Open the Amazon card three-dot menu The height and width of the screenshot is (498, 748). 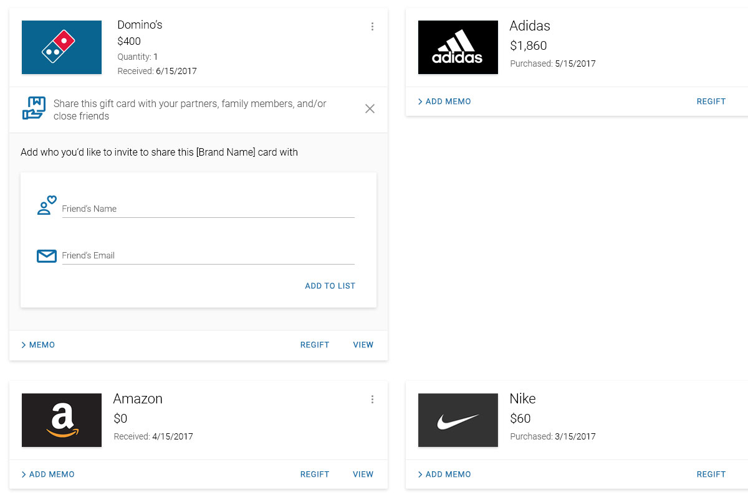tap(372, 399)
